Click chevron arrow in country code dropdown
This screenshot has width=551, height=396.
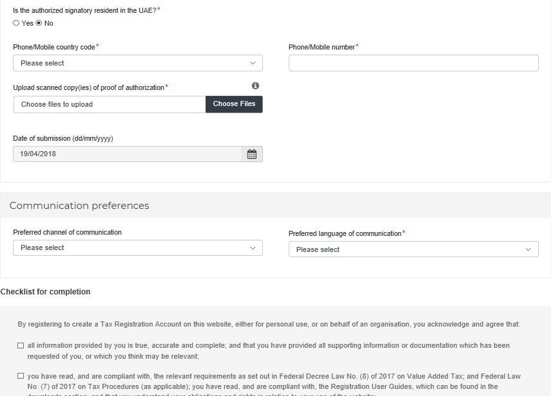[x=253, y=63]
